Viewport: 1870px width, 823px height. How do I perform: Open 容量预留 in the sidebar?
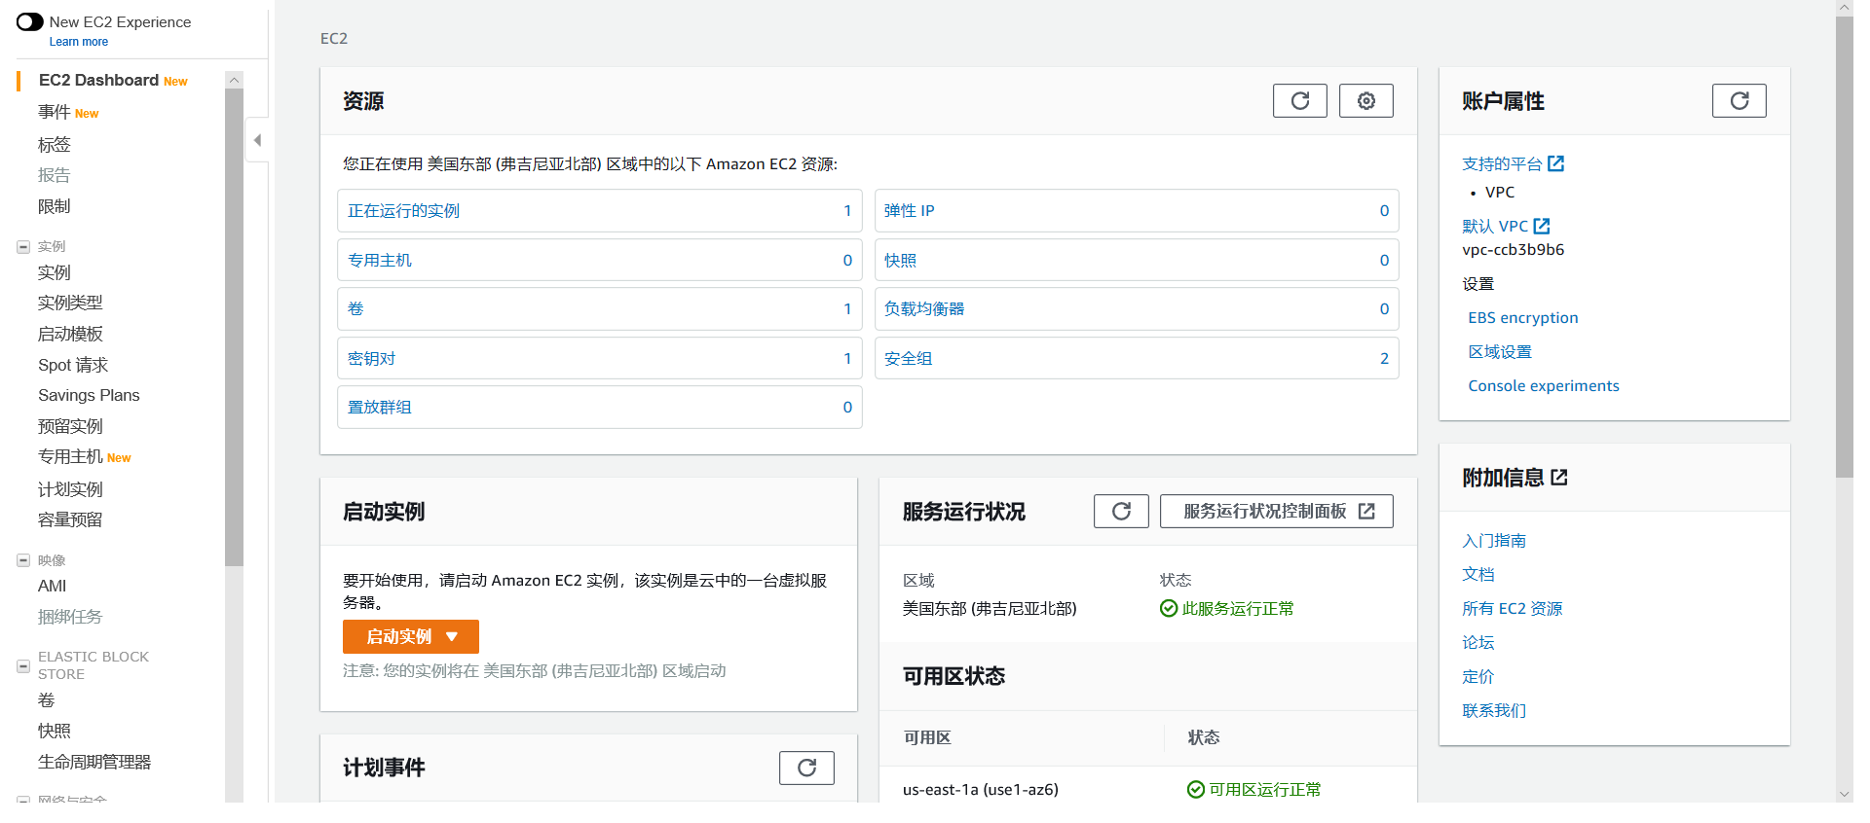(70, 519)
